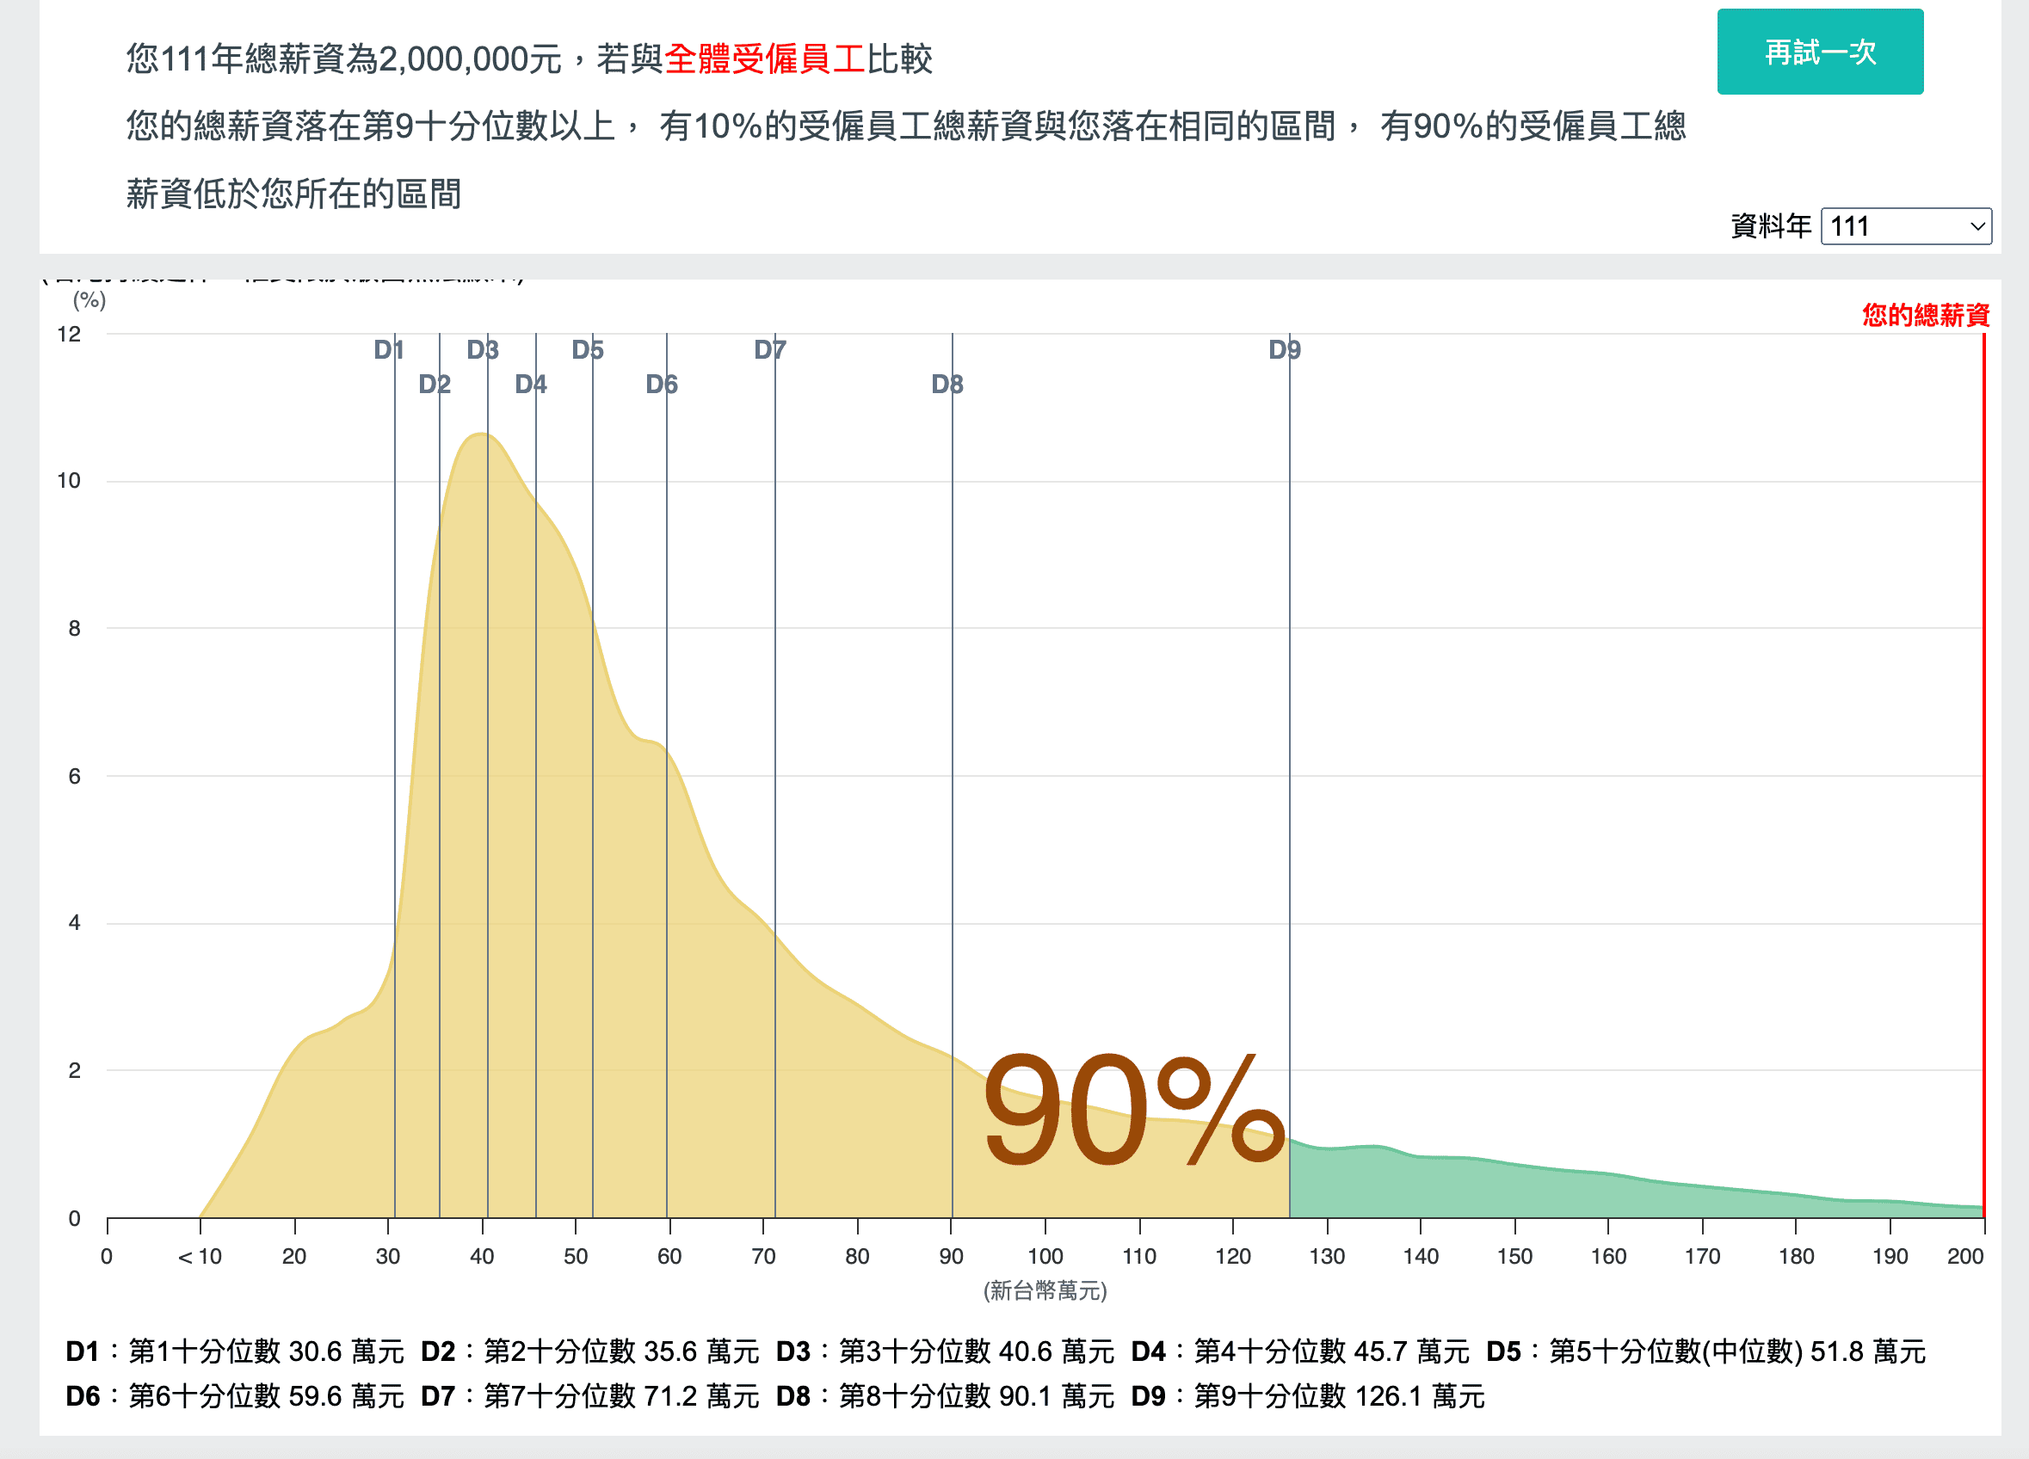Click the D5 median marker label
Image resolution: width=2029 pixels, height=1459 pixels.
tap(588, 350)
